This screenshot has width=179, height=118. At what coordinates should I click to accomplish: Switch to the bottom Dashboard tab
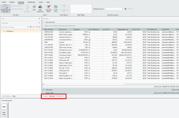click(x=60, y=96)
